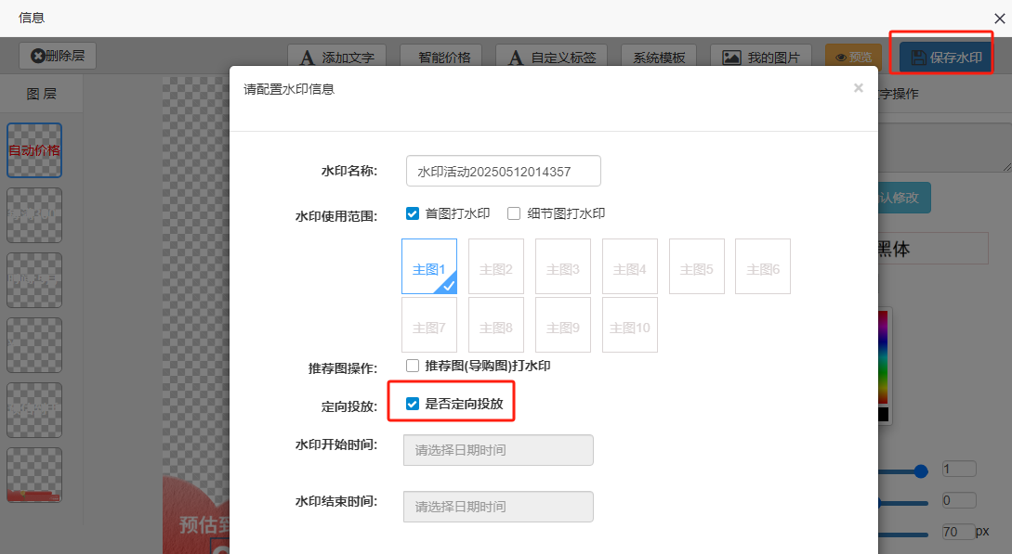Viewport: 1012px width, 554px height.
Task: Check 推荐图(导购图)打水印 option
Action: [x=414, y=366]
